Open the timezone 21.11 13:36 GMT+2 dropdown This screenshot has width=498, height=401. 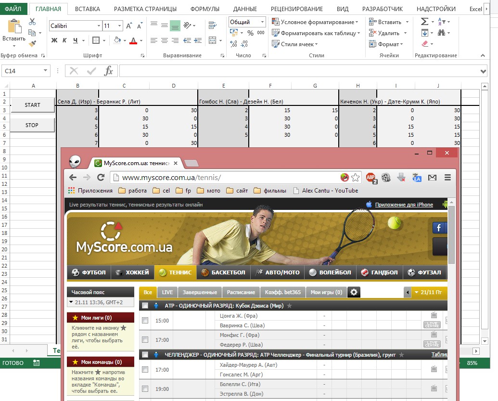tap(101, 302)
